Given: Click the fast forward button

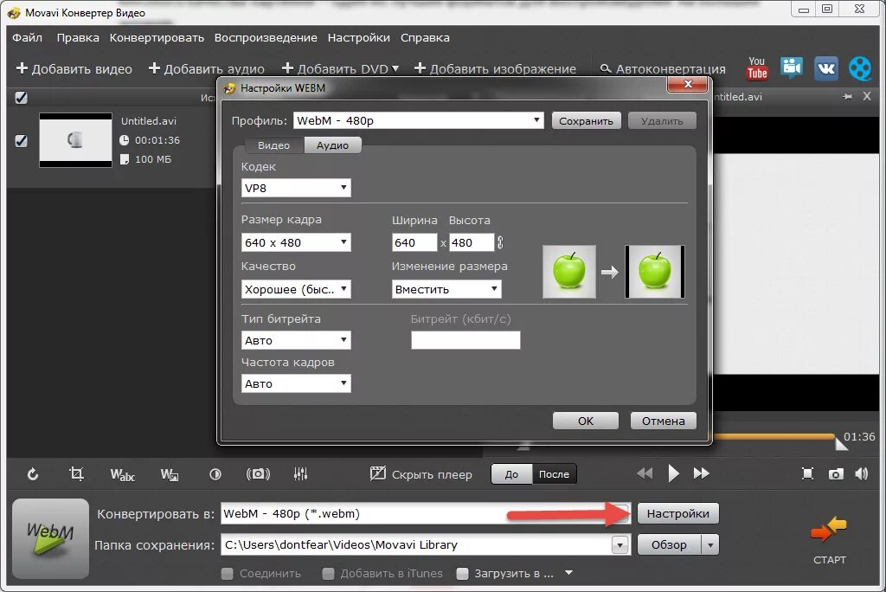Looking at the screenshot, I should click(701, 473).
